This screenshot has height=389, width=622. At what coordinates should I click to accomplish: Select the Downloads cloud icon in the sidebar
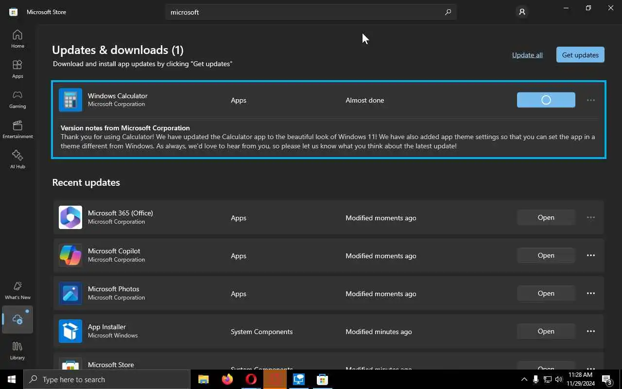[17, 319]
